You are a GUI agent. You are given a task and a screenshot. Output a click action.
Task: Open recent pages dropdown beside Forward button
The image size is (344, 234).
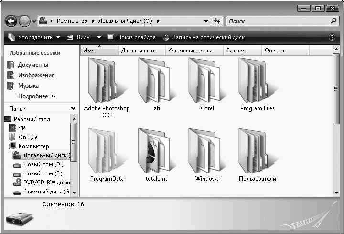click(x=34, y=21)
